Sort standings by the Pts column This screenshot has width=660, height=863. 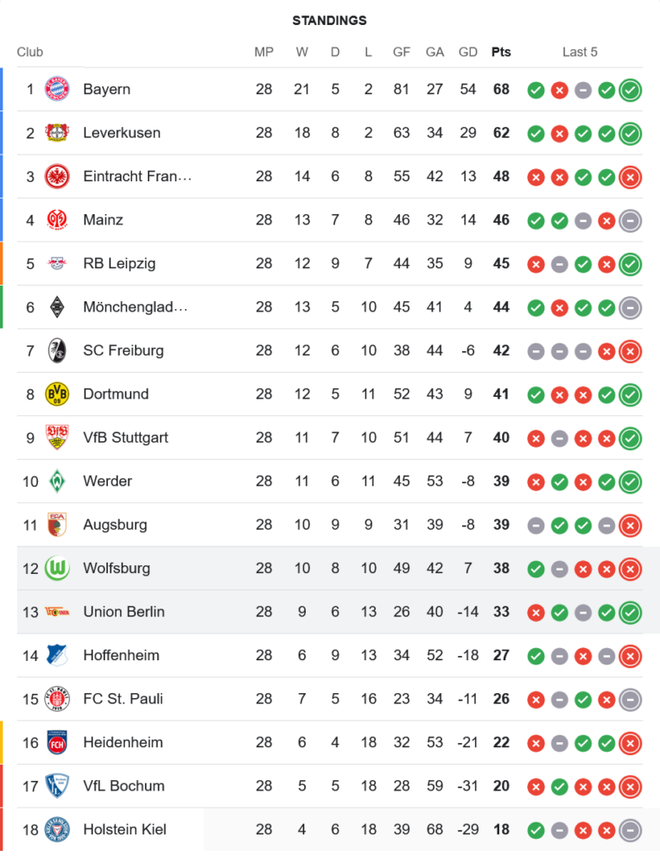[501, 52]
